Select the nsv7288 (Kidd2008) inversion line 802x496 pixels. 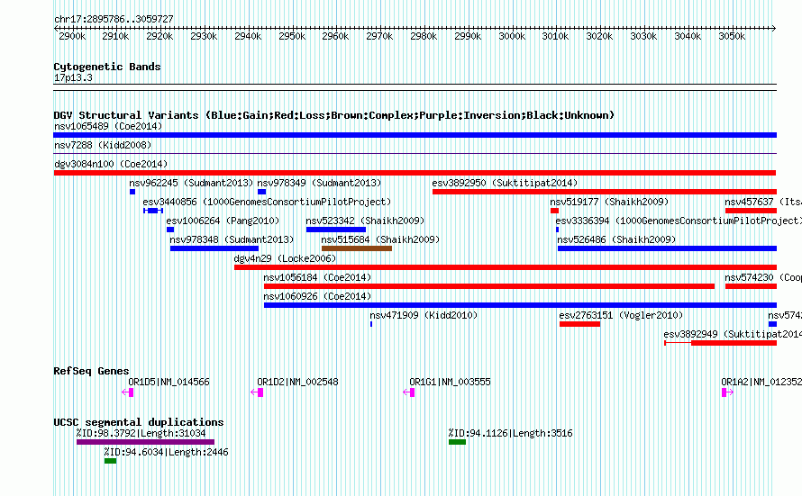(415, 153)
